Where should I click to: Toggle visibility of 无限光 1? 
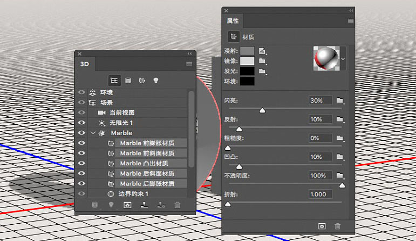click(x=81, y=123)
